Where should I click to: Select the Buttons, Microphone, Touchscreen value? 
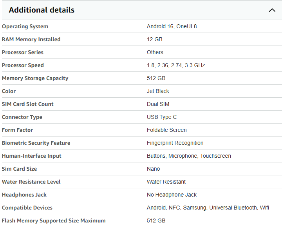tap(189, 156)
